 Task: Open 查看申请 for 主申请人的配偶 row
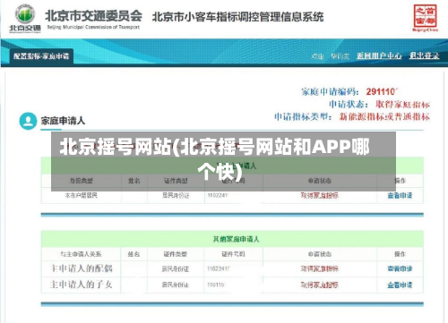400,268
